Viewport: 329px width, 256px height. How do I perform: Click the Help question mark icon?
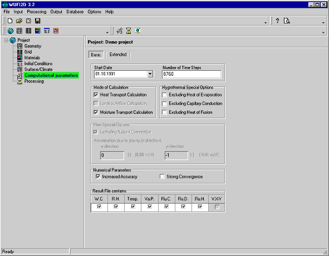coord(277,21)
